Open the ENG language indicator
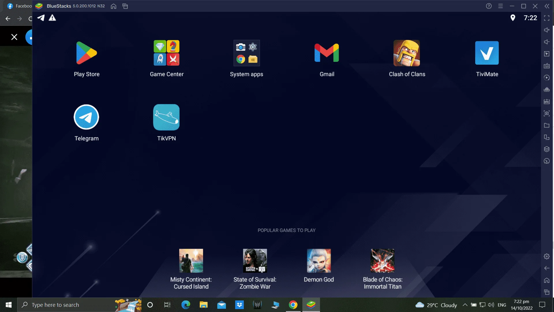 pos(502,305)
